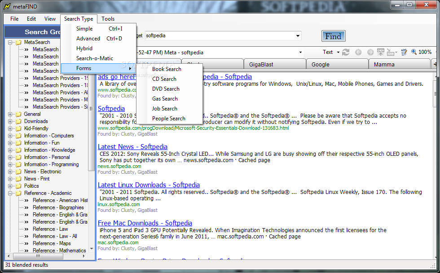Open the Tools menu
Image resolution: width=440 pixels, height=273 pixels.
click(108, 19)
